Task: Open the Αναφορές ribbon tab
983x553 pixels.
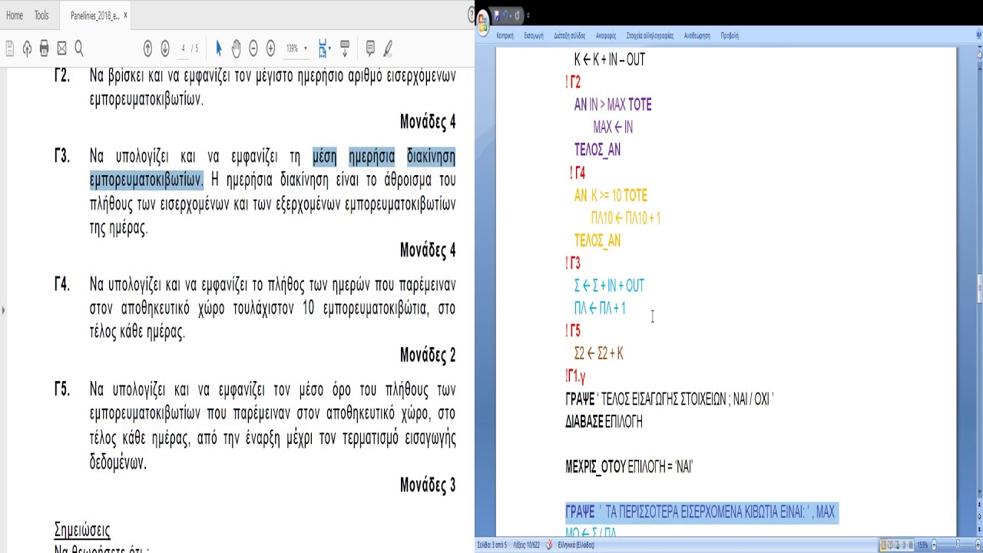Action: (606, 36)
